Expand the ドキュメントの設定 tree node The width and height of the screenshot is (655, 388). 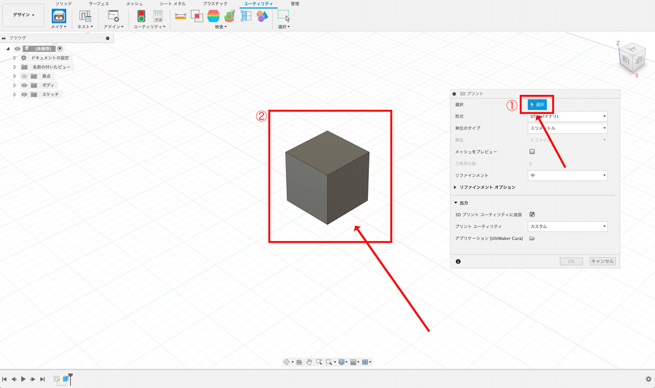pos(15,58)
